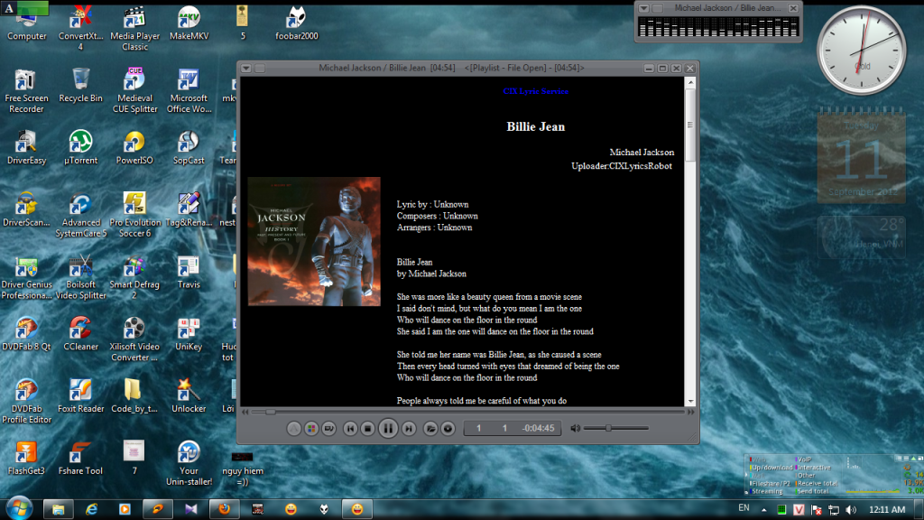The height and width of the screenshot is (520, 924).
Task: Select the UniKey desktop icon
Action: [189, 334]
